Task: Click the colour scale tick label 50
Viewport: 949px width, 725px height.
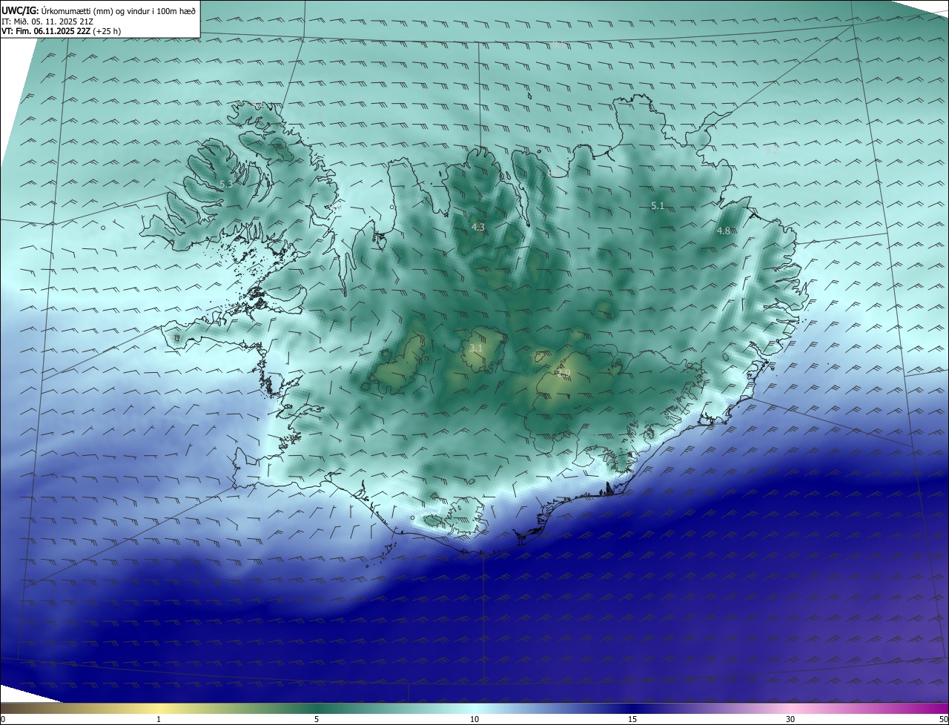Action: (x=944, y=719)
